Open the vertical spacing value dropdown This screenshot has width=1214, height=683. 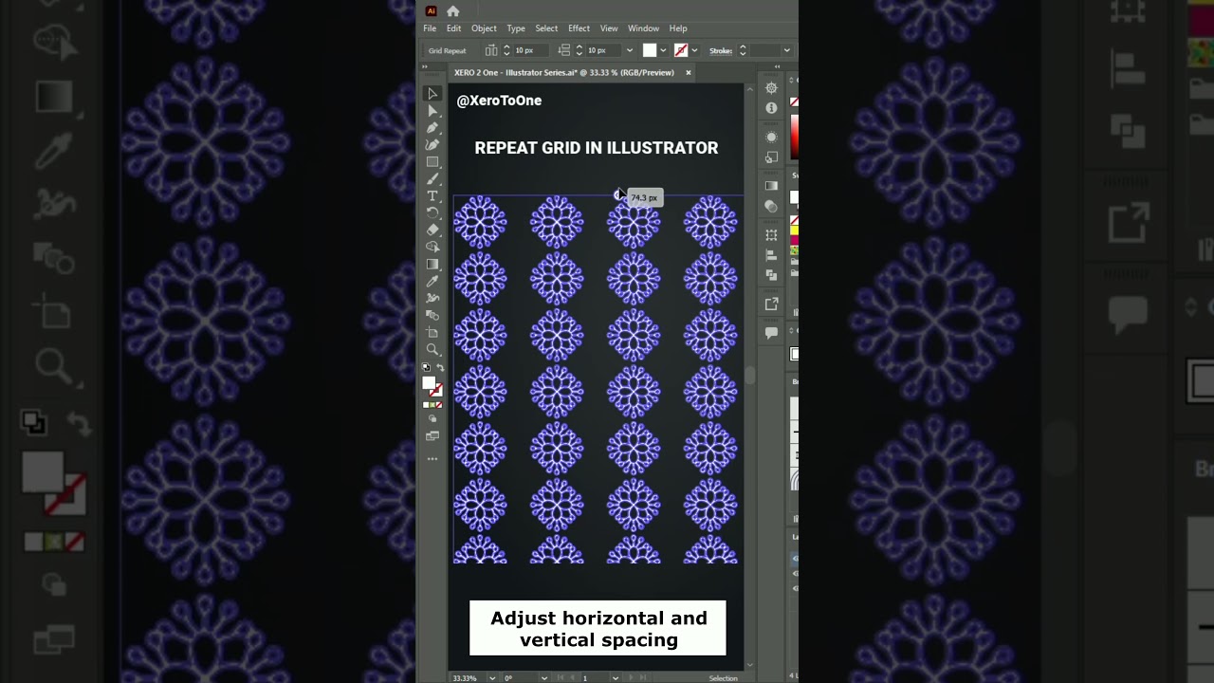click(x=629, y=50)
